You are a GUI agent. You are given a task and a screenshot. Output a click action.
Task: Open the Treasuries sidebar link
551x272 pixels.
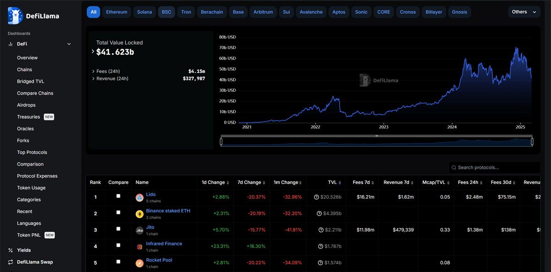coord(28,117)
